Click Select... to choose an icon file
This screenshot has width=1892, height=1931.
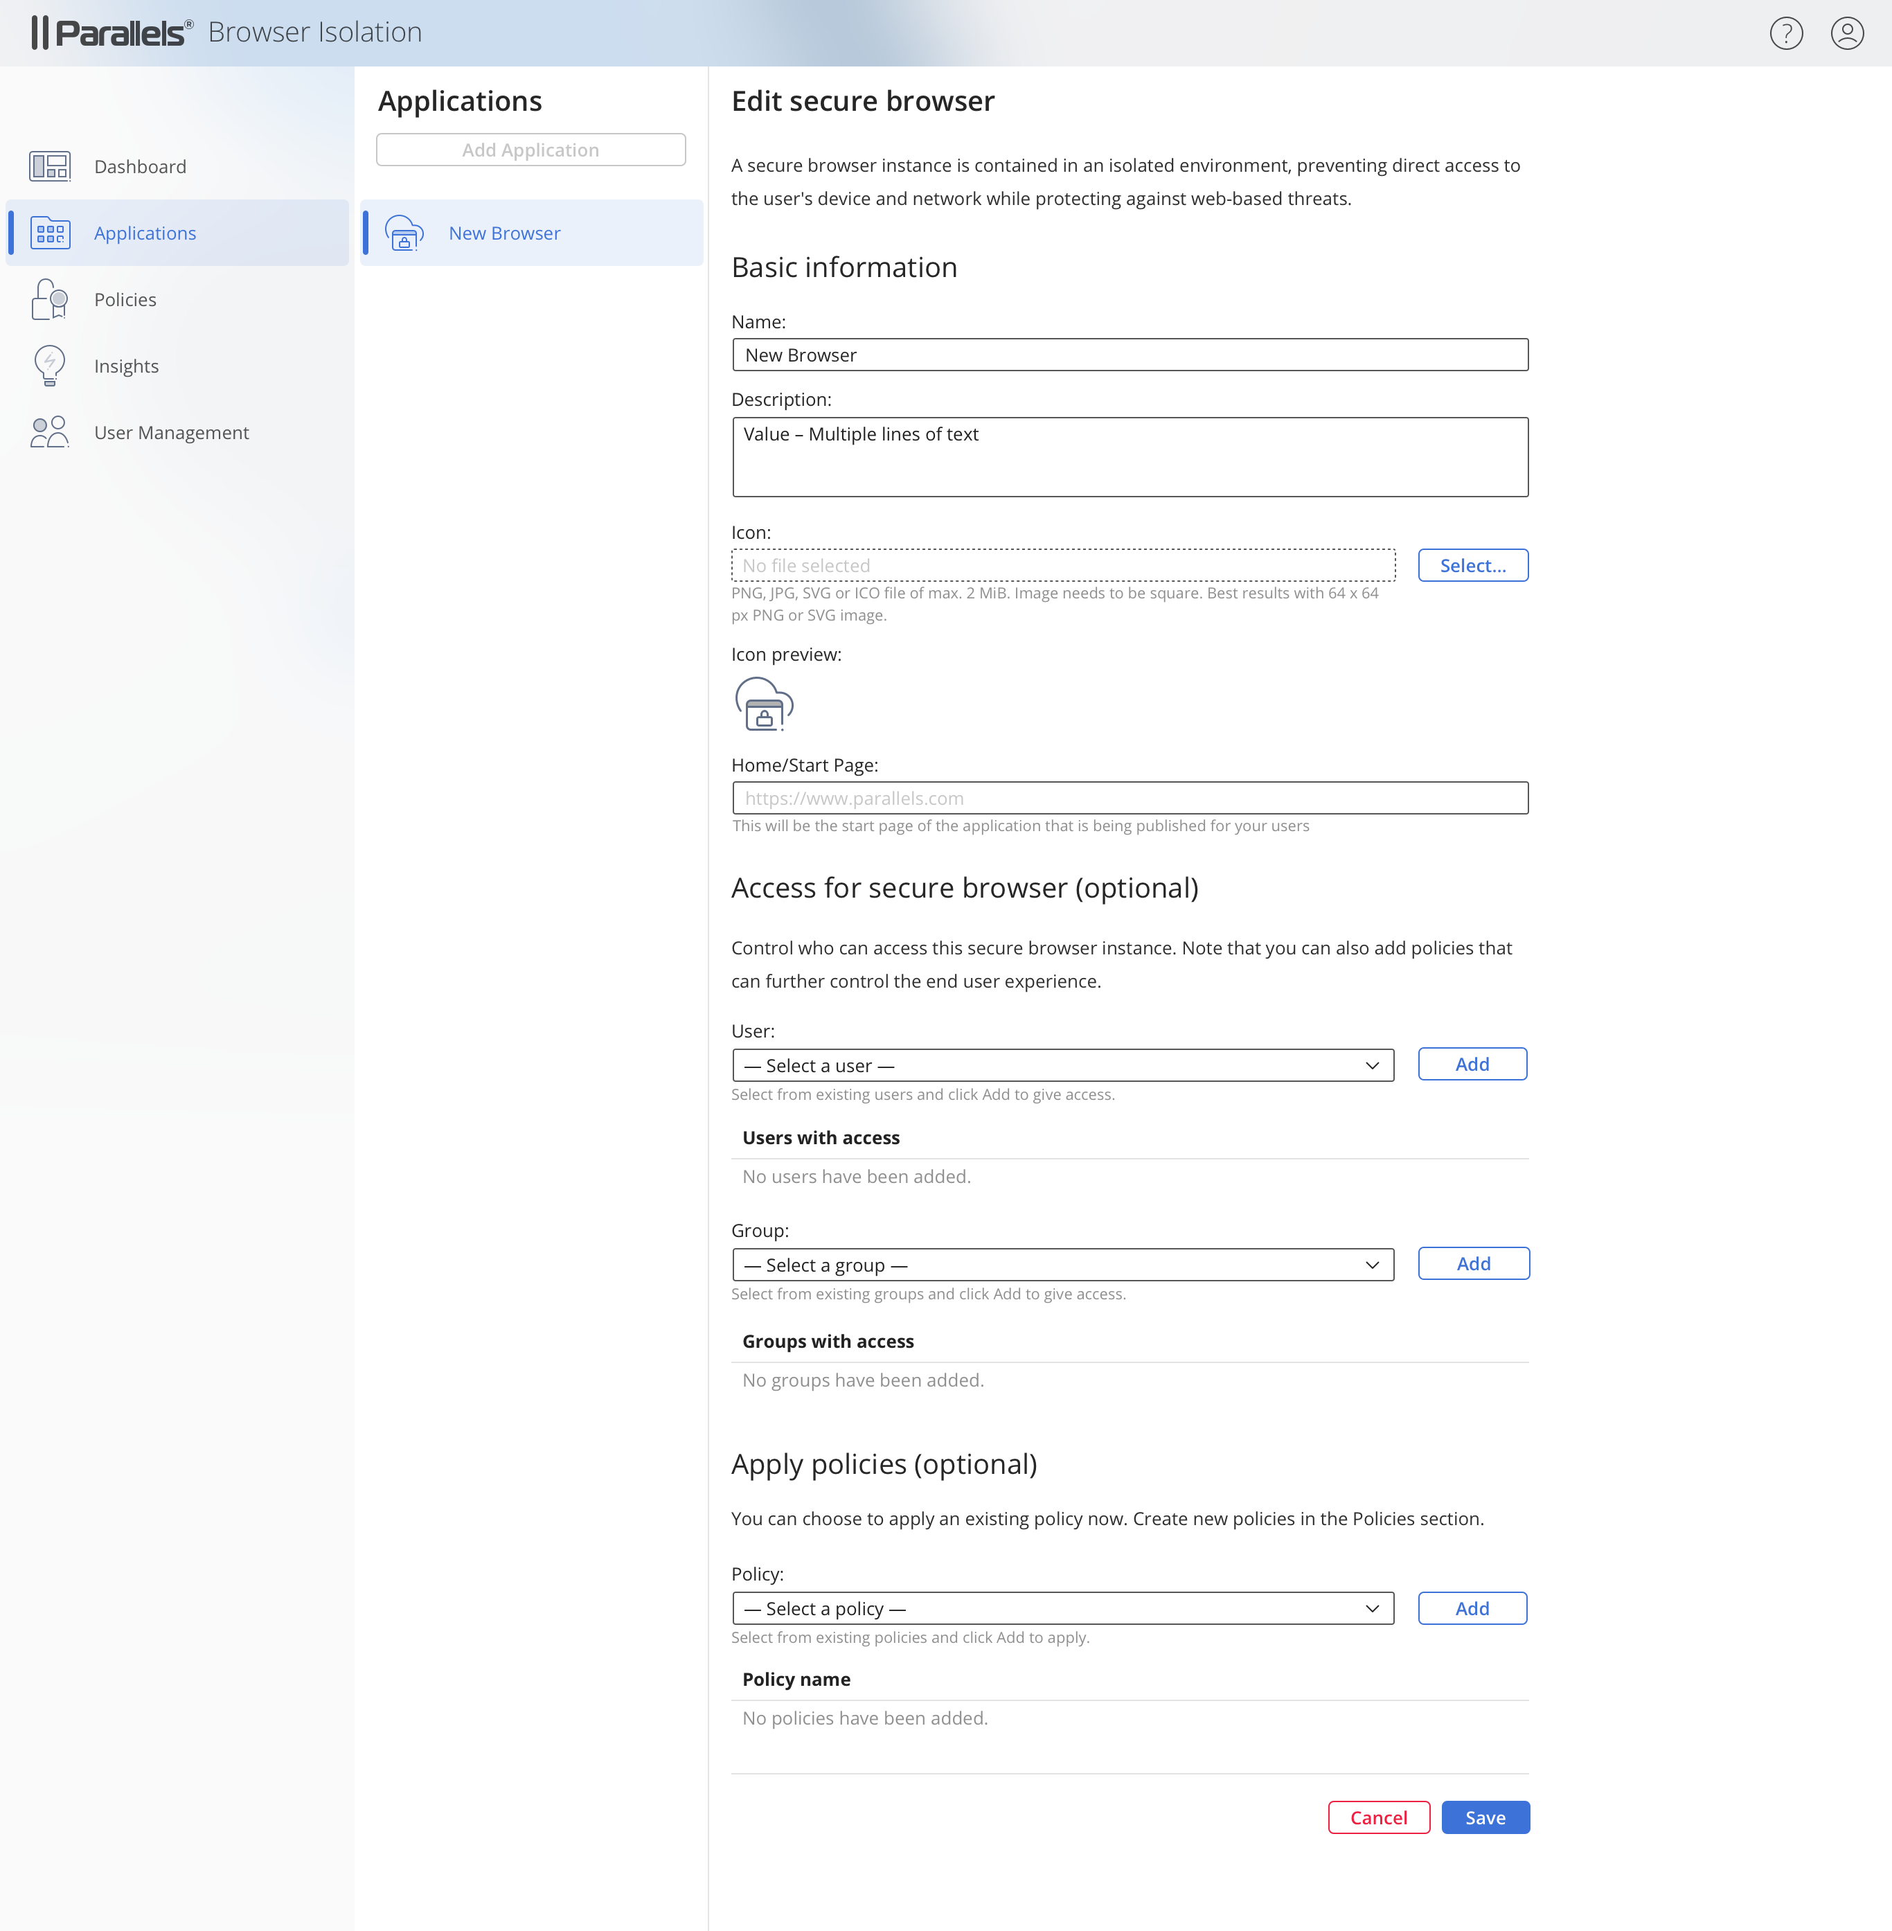pyautogui.click(x=1472, y=565)
